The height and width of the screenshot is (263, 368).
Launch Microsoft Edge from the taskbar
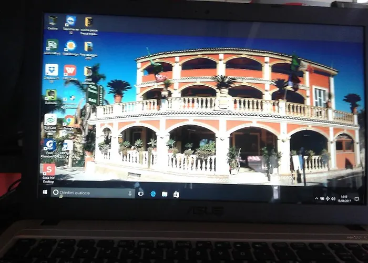tap(153, 194)
